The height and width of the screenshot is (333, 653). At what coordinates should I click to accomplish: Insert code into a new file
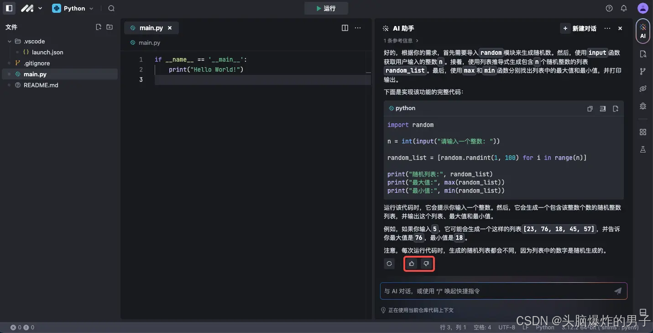[x=615, y=109]
